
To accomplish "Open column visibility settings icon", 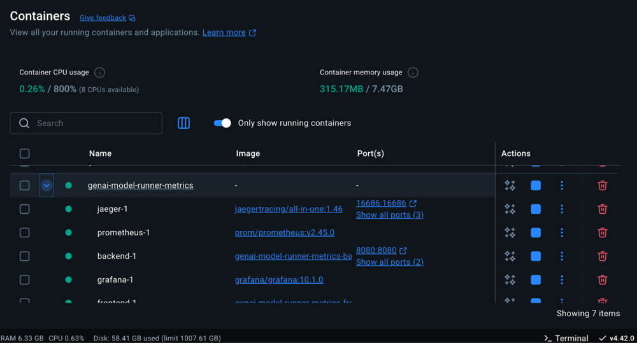I will [x=183, y=123].
